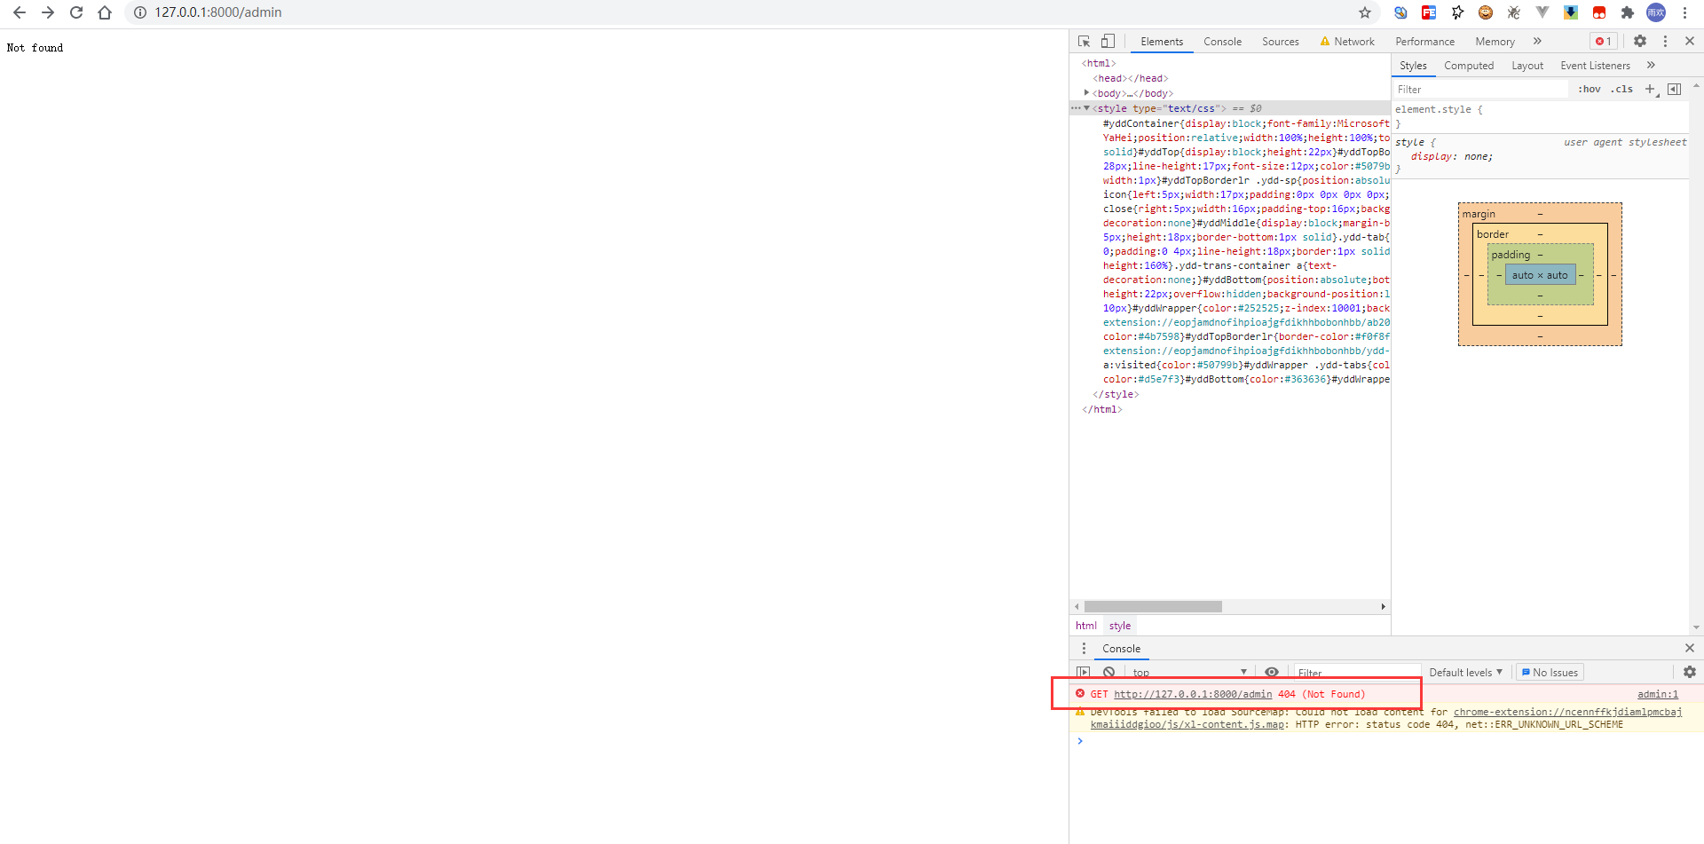Open the console settings gear
The height and width of the screenshot is (844, 1704).
1689,672
